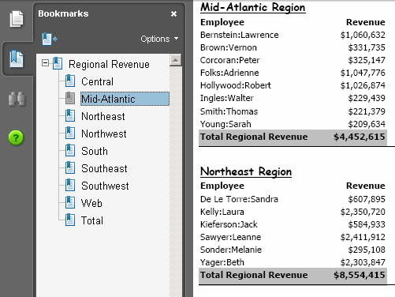Click Mid-Atlantic table Employee column header
The width and height of the screenshot is (395, 297).
(222, 22)
